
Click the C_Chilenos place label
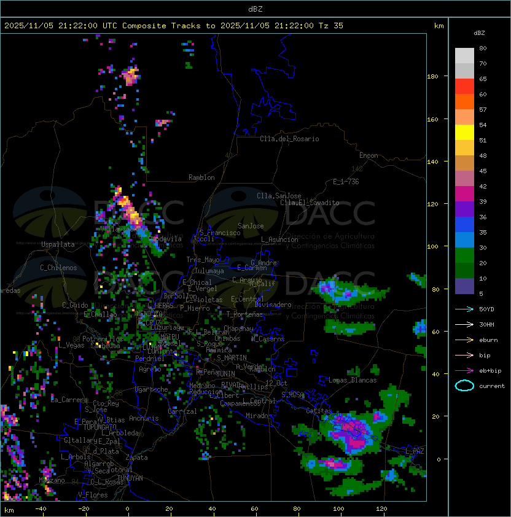(58, 268)
